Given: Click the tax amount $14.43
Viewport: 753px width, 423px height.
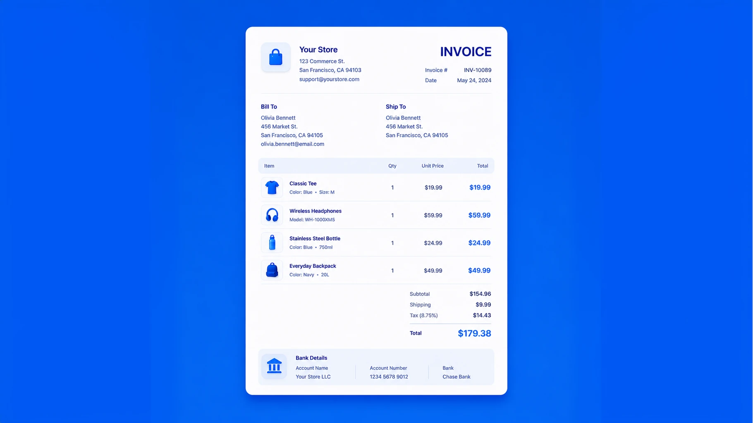Looking at the screenshot, I should [482, 316].
